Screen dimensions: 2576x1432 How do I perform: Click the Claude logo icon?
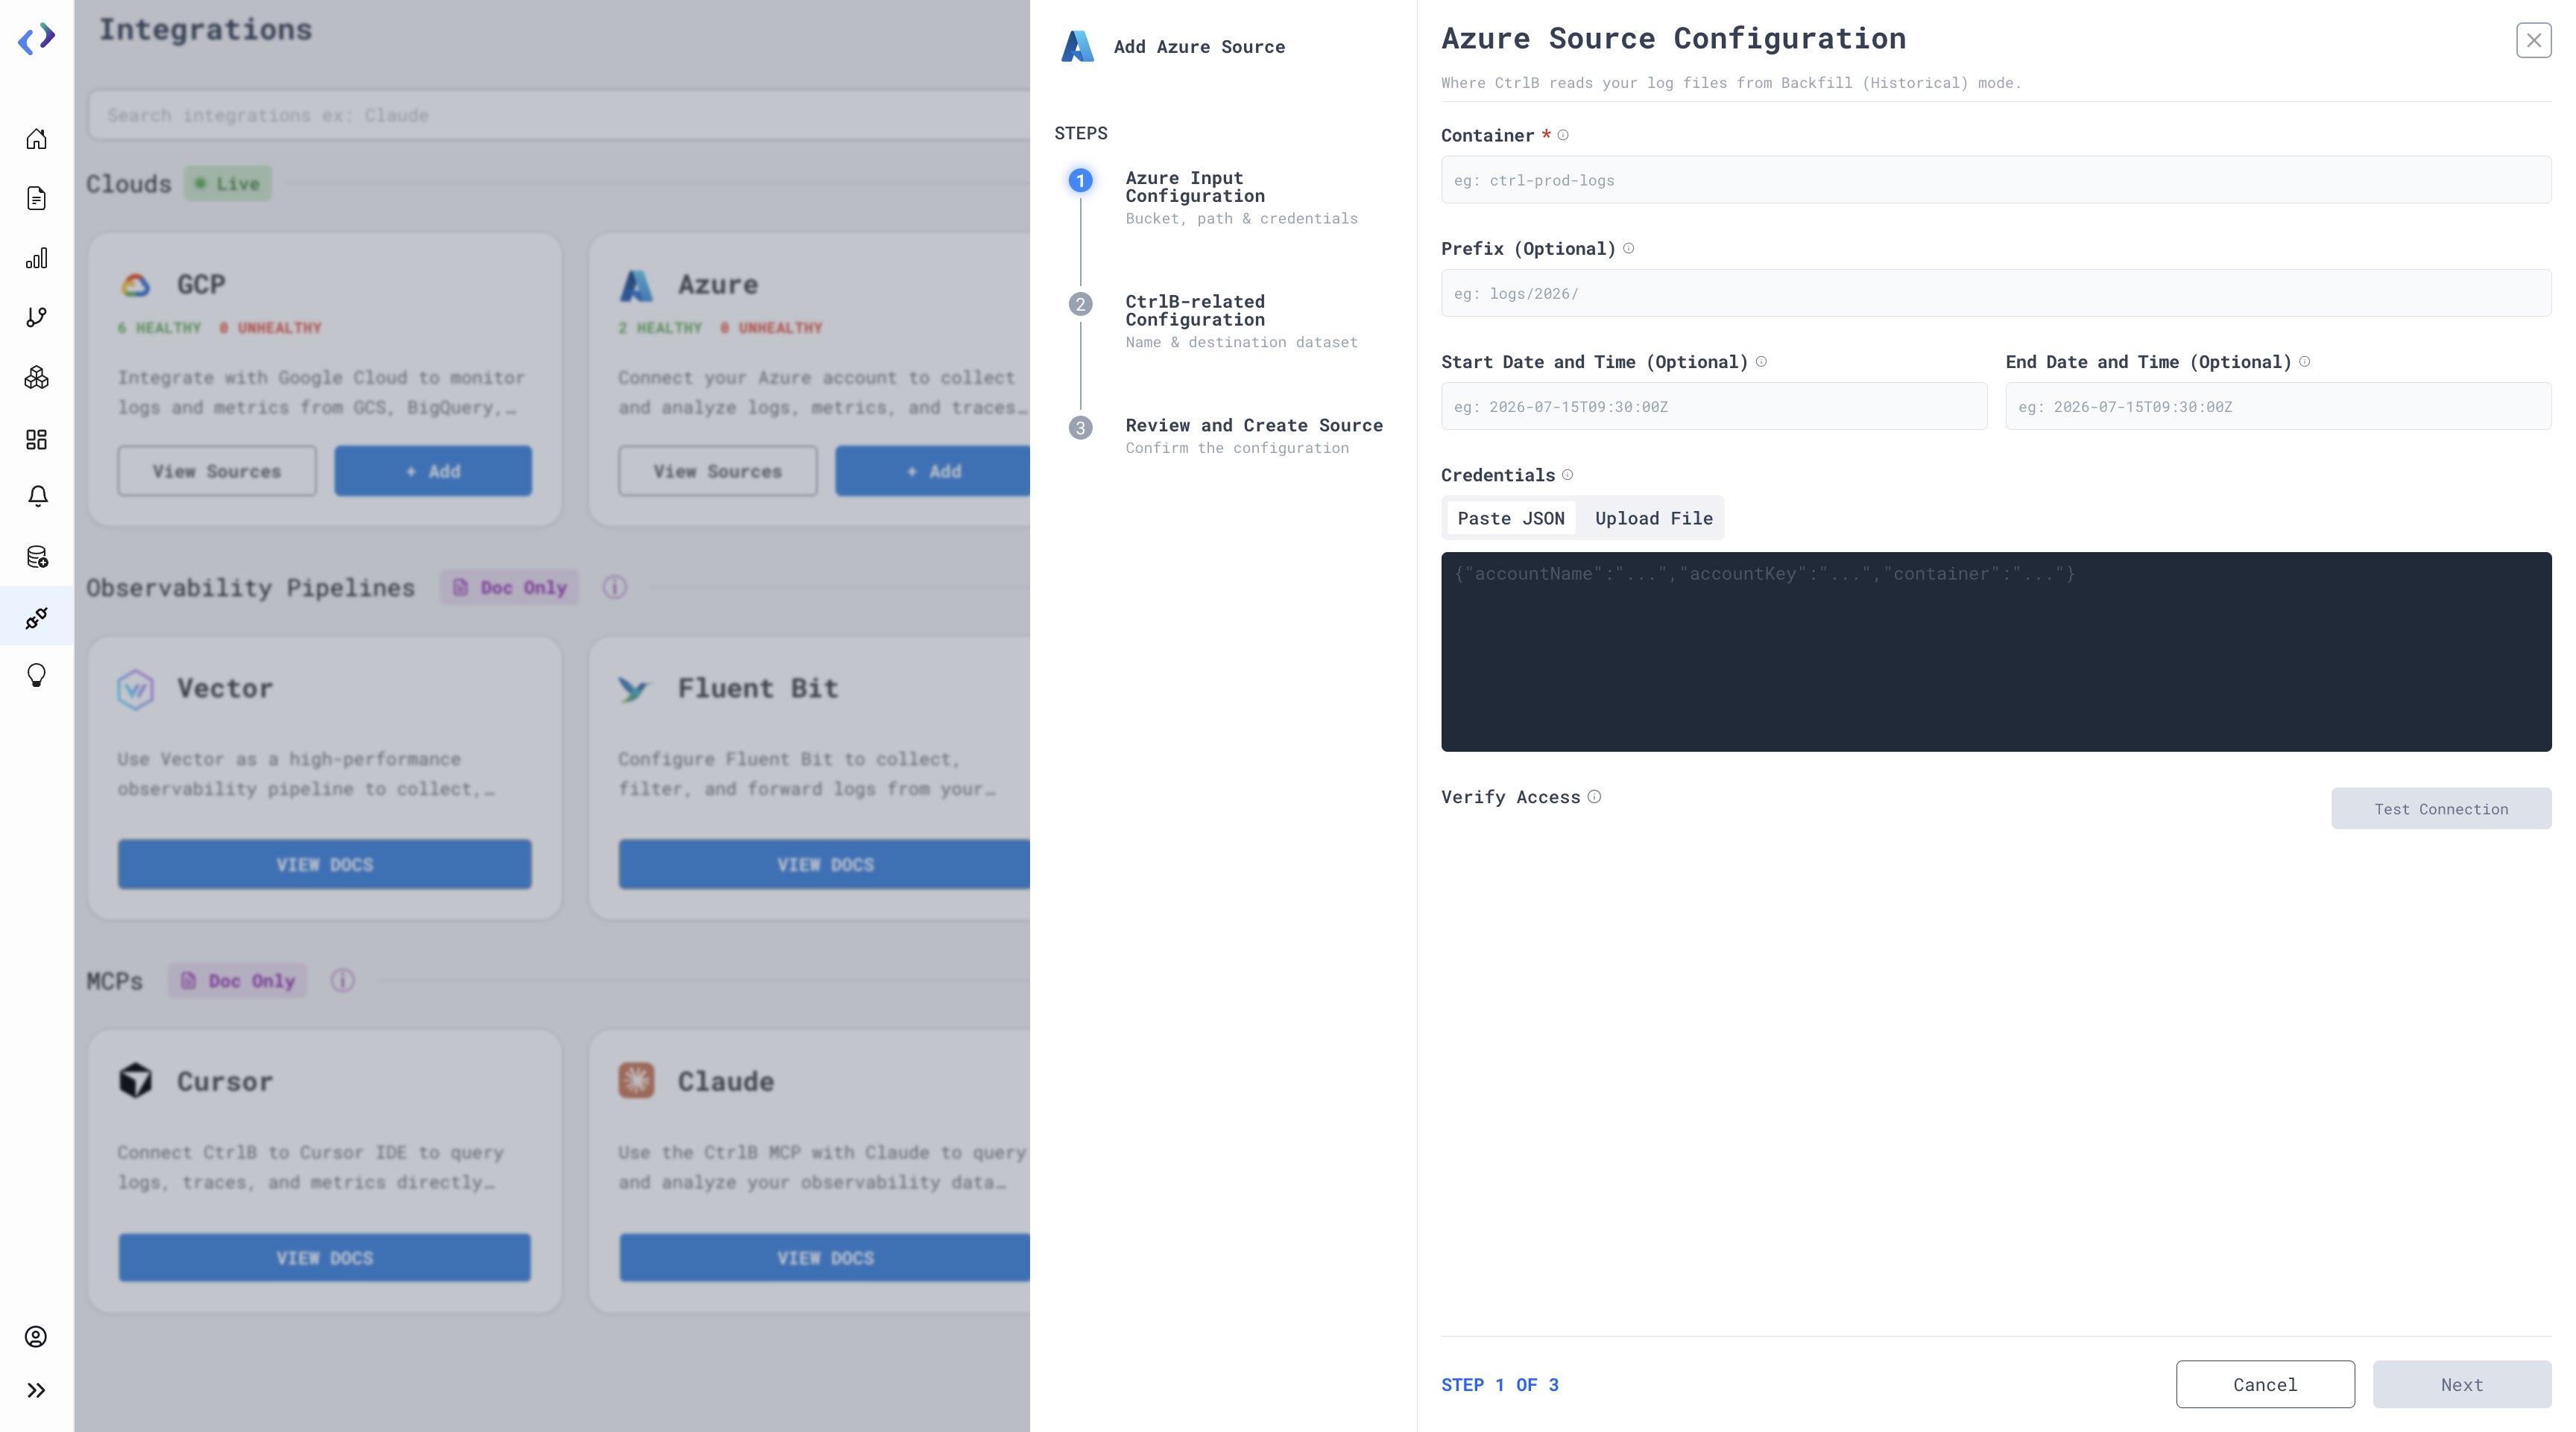point(636,1080)
